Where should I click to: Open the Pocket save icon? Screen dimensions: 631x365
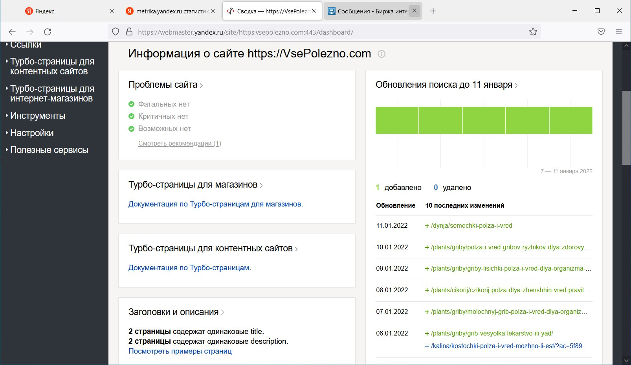(x=601, y=32)
